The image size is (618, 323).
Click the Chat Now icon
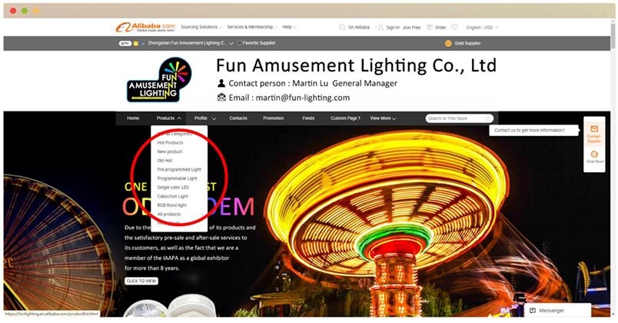pyautogui.click(x=594, y=155)
